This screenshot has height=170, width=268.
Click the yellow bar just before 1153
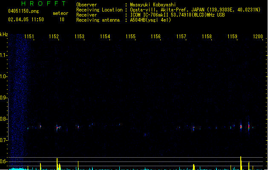pos(78,165)
